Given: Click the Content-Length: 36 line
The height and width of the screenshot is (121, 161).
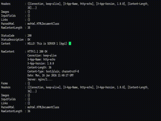Looking at the screenshot, I should (x=39, y=67).
